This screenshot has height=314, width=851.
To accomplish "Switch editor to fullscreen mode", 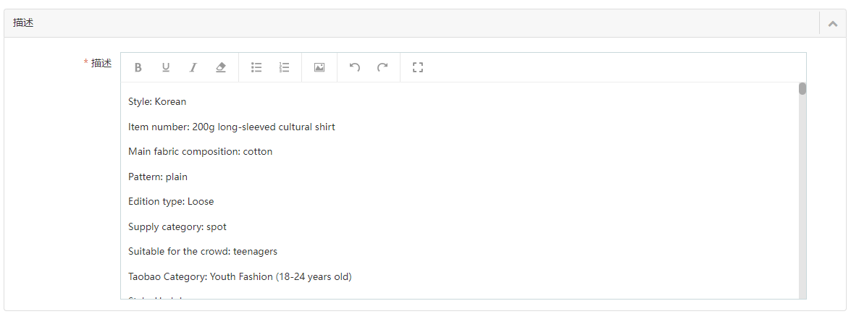I will coord(418,67).
